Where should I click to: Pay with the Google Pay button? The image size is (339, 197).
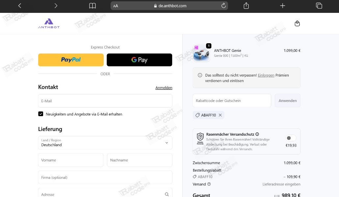[139, 60]
